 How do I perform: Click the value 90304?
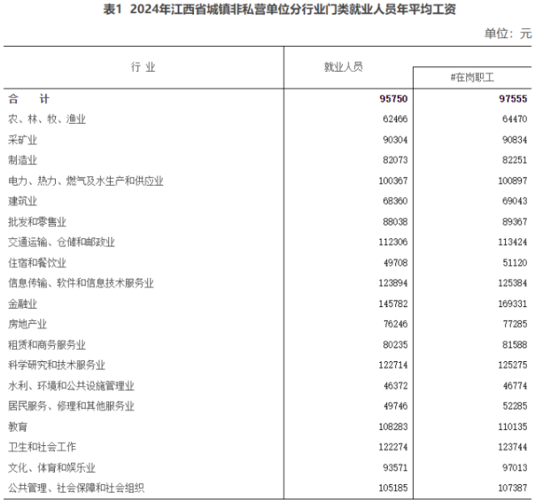(395, 140)
